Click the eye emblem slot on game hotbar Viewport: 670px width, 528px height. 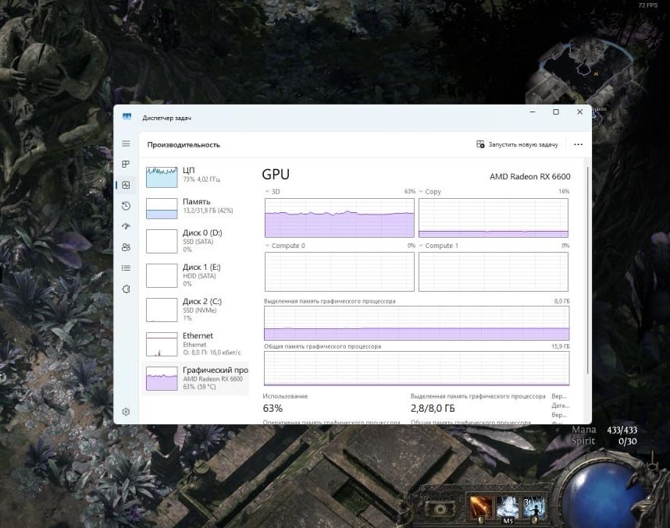(x=440, y=509)
